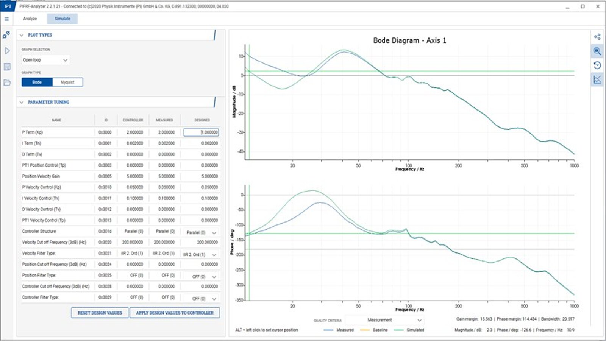Open the Open loop graph selection dropdown

point(45,60)
